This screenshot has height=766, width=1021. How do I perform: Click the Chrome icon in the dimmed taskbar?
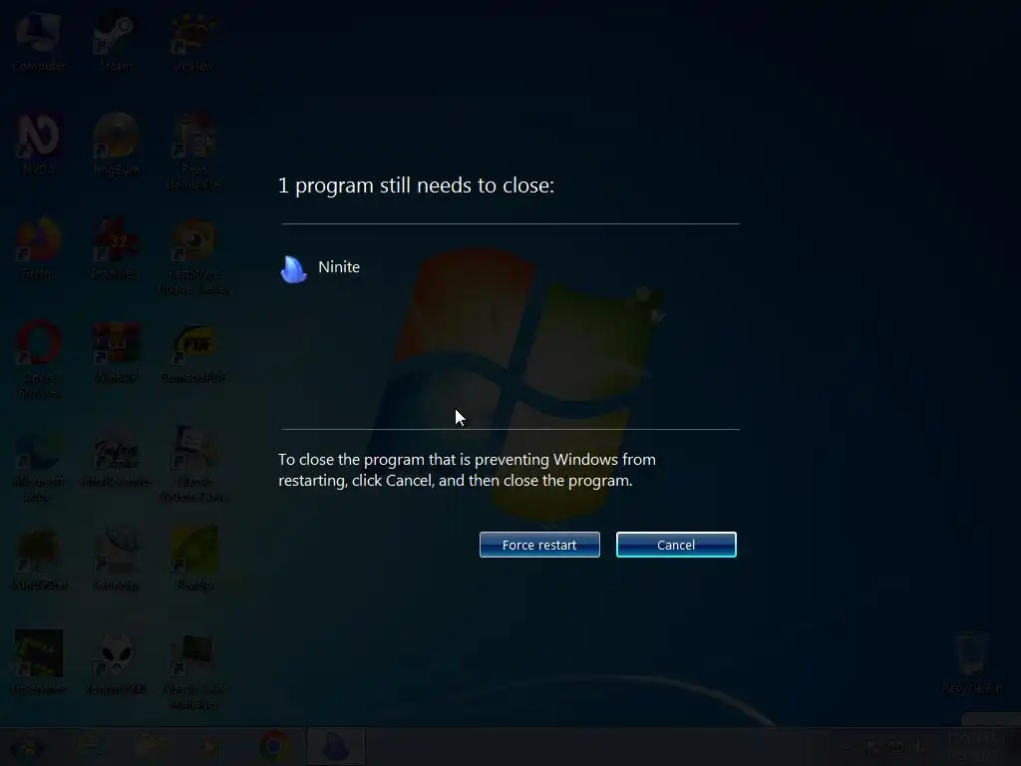tap(275, 746)
